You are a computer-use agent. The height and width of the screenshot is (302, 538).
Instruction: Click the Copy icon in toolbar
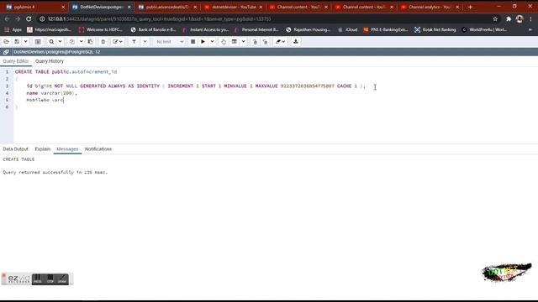point(72,41)
